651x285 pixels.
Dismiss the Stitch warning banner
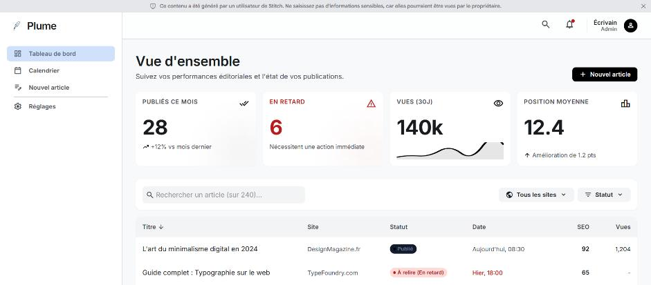pos(644,6)
